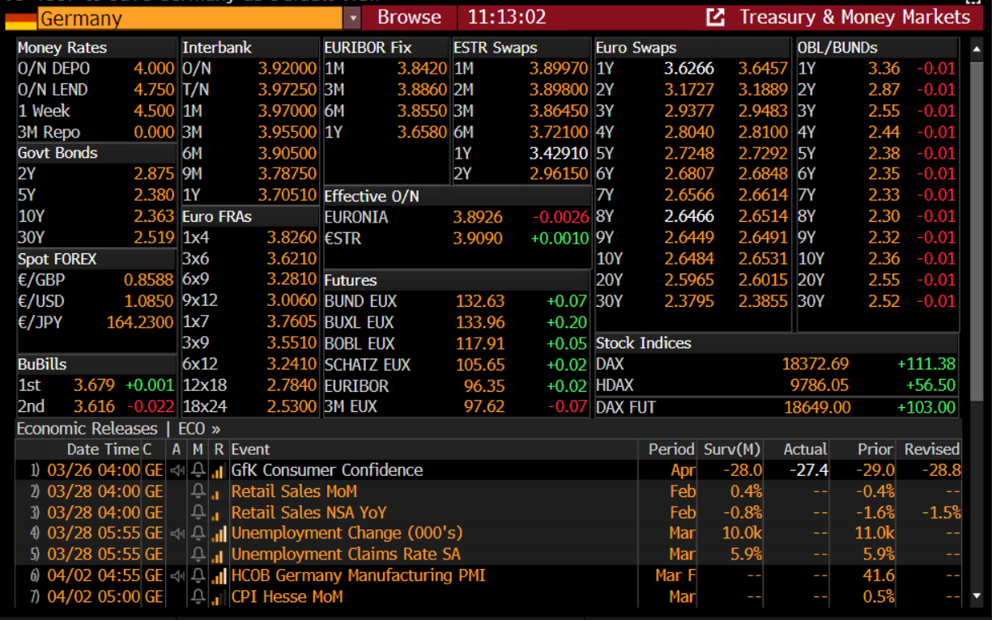
Task: Open the Germany country dropdown arrow
Action: 352,18
